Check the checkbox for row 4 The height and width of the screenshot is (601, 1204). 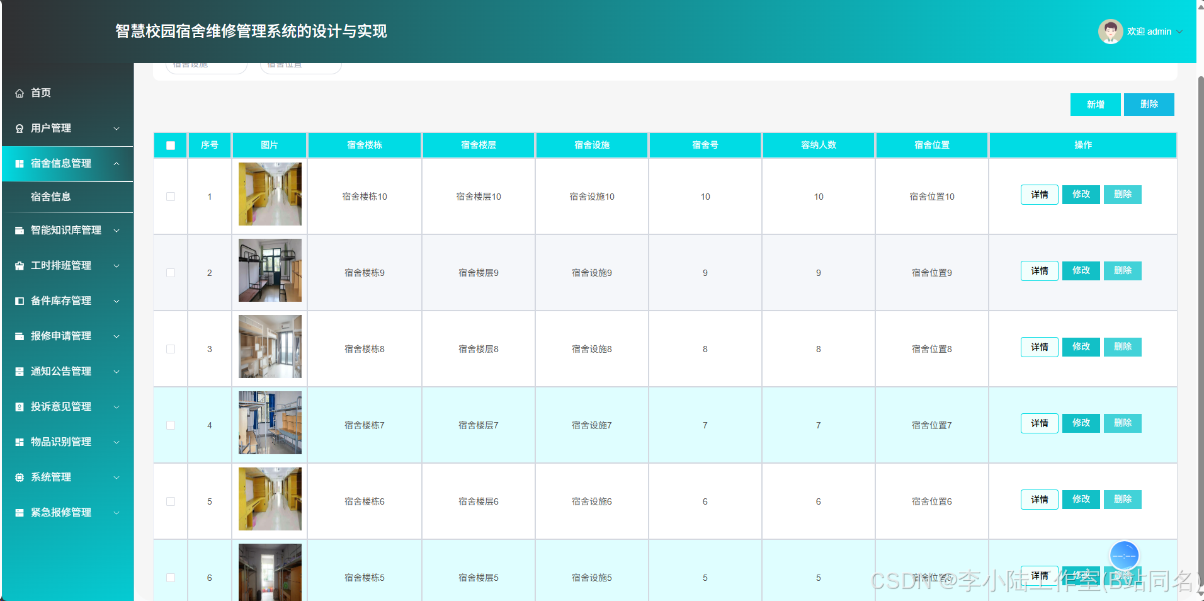(x=171, y=425)
